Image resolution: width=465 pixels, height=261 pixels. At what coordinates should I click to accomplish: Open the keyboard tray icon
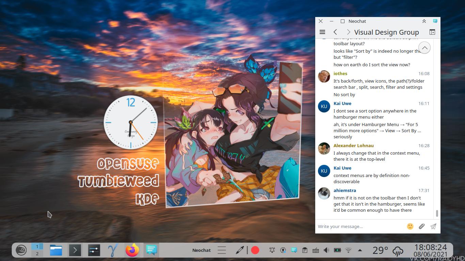(x=316, y=250)
